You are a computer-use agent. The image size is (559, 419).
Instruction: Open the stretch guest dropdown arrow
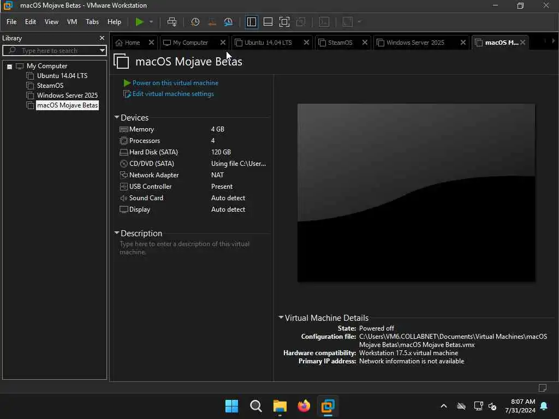pyautogui.click(x=359, y=22)
